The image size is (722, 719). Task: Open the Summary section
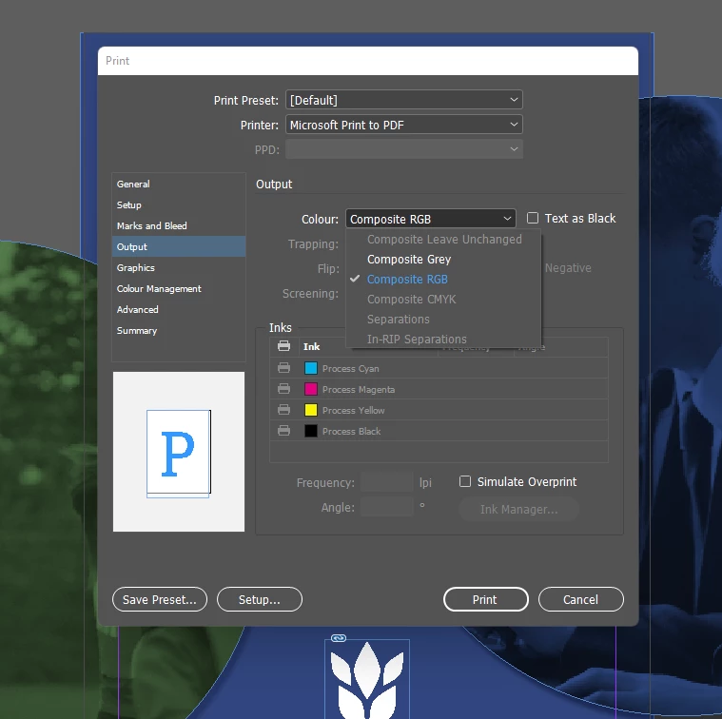(x=179, y=331)
